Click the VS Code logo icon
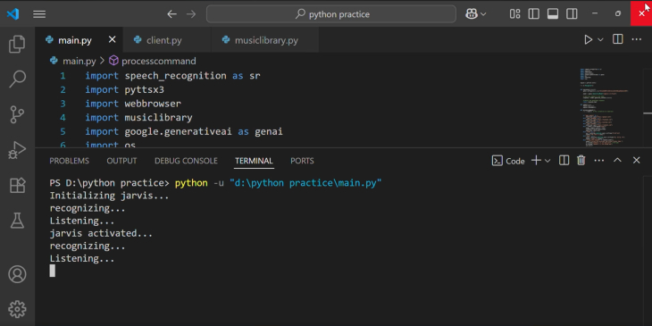Image resolution: width=652 pixels, height=326 pixels. (13, 14)
